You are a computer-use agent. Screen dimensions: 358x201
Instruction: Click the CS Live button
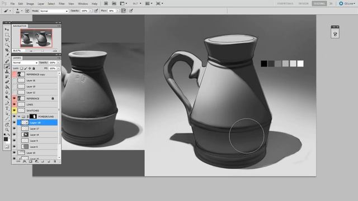[x=347, y=3]
